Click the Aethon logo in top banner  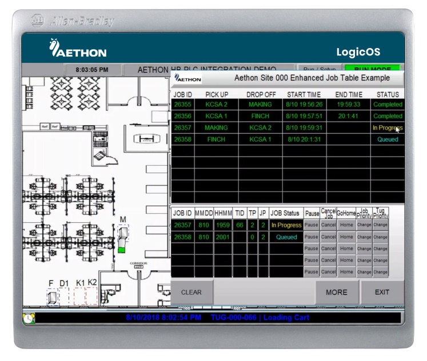[78, 48]
